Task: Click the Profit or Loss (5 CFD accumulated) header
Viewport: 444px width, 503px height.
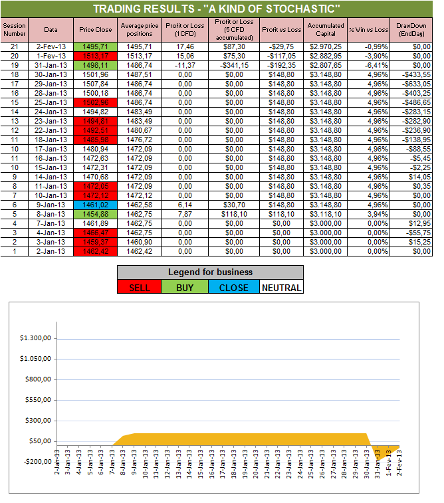Action: click(x=234, y=30)
